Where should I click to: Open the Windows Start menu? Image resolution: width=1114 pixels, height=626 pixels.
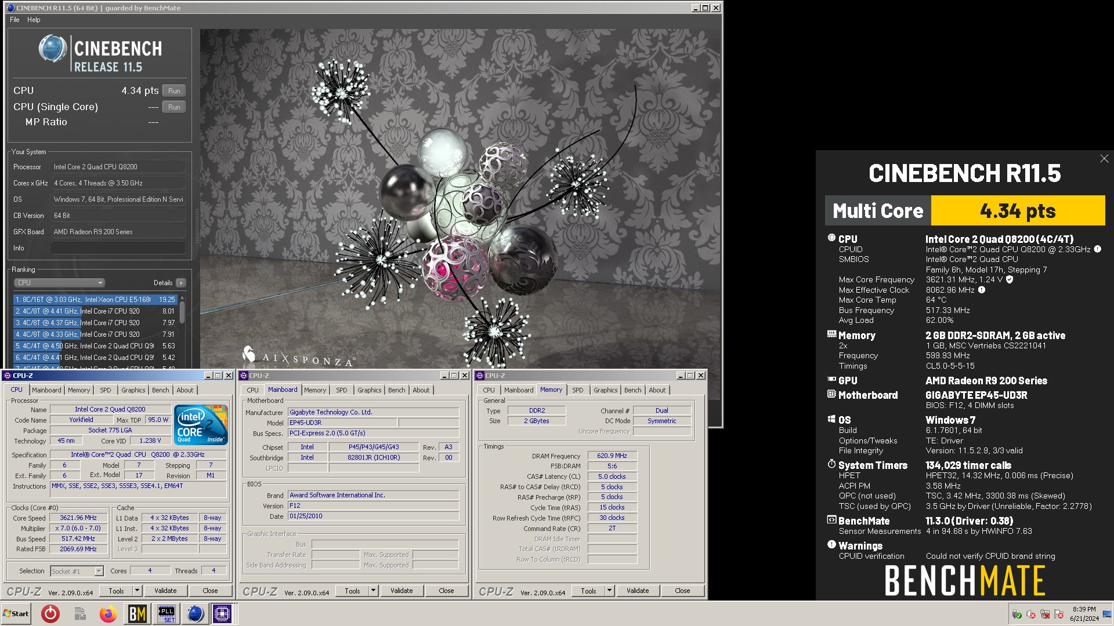[16, 614]
